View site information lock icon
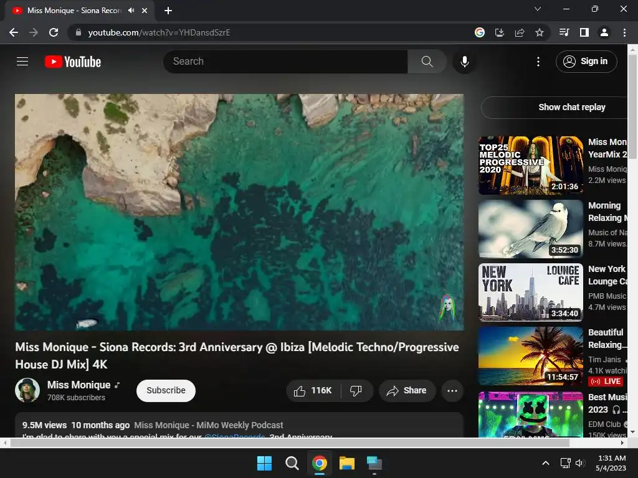Viewport: 638px width, 478px height. tap(79, 32)
